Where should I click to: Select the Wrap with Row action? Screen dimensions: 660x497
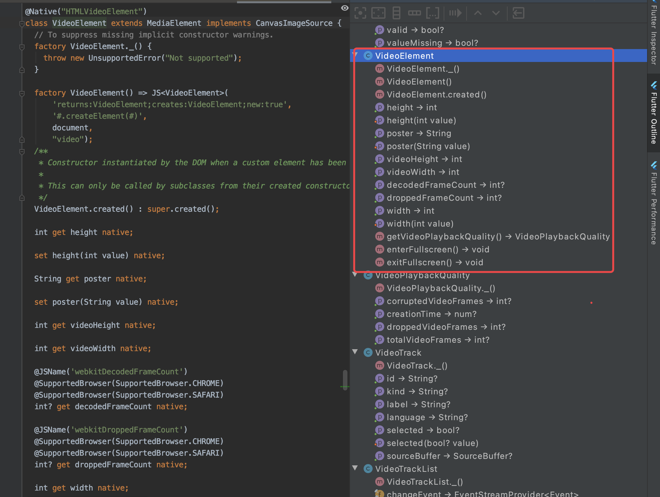[x=415, y=13]
